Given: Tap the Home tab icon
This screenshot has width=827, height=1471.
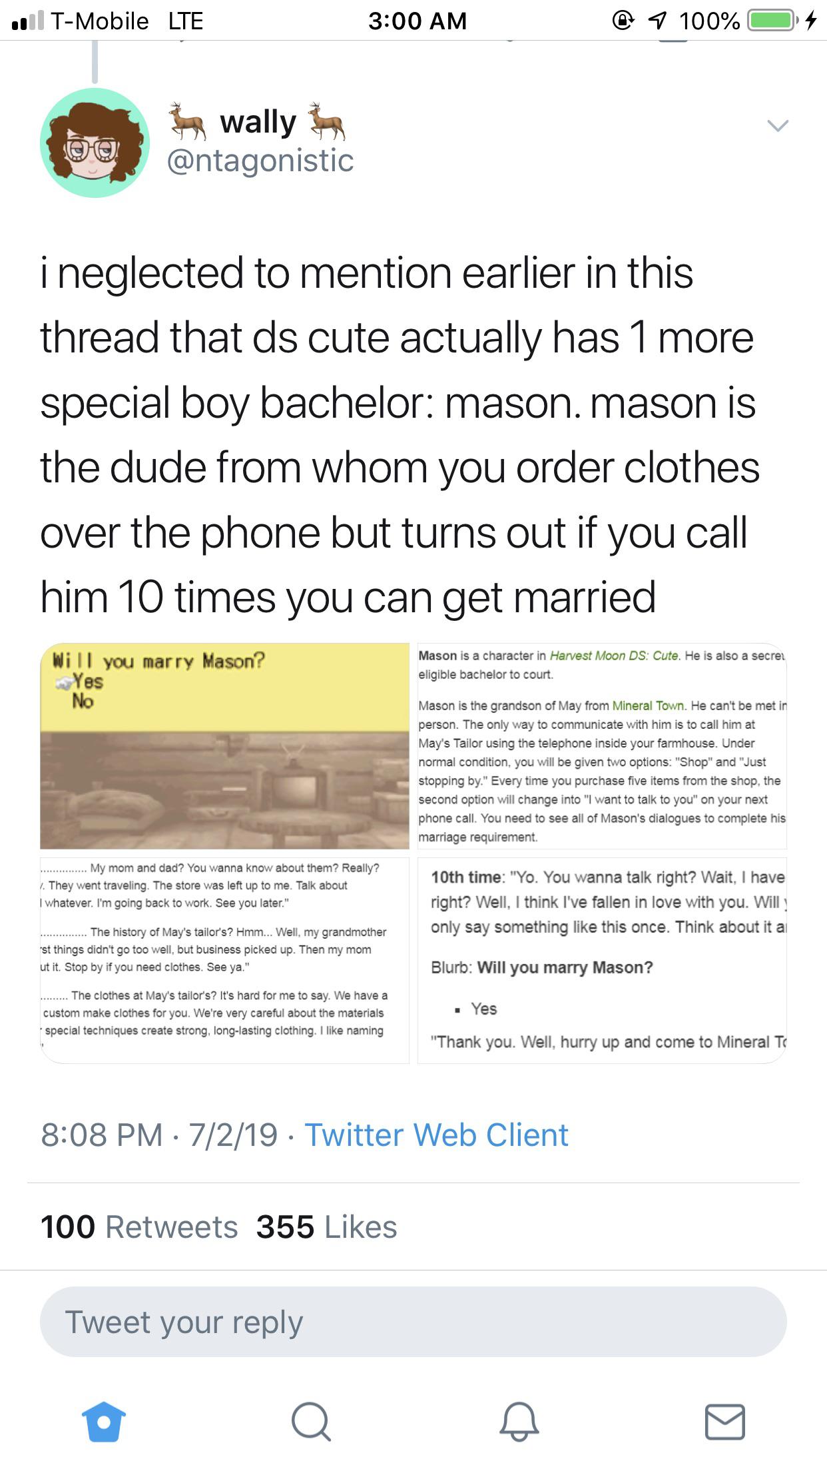Looking at the screenshot, I should click(x=103, y=1422).
